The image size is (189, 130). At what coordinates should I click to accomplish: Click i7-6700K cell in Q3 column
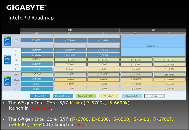coord(70,64)
